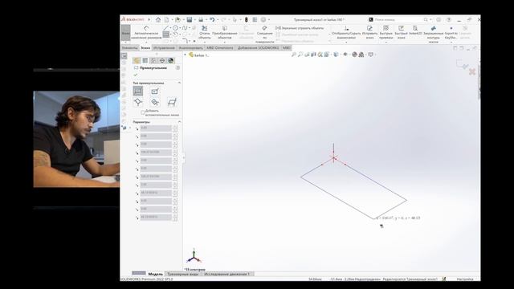
Task: Open the DimXpertManager tab icon
Action: (162, 61)
